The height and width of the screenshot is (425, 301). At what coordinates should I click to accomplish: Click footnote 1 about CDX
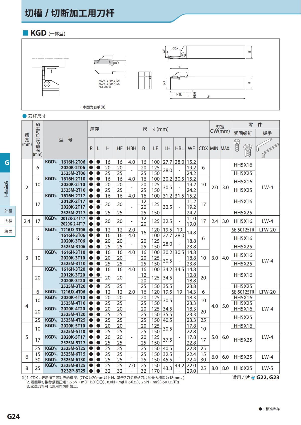click(103, 378)
